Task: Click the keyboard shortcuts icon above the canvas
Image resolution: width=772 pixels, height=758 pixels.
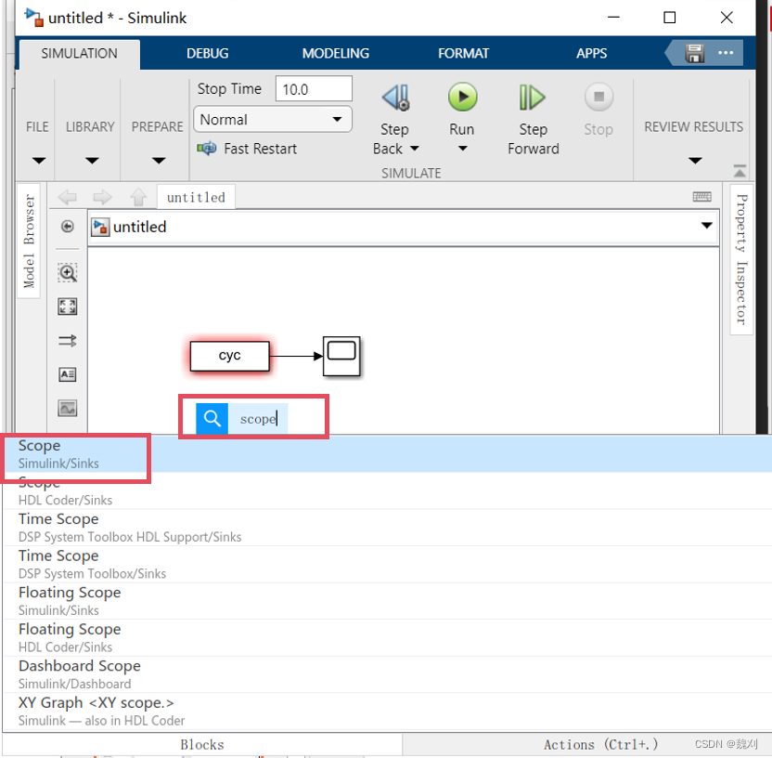Action: tap(702, 197)
